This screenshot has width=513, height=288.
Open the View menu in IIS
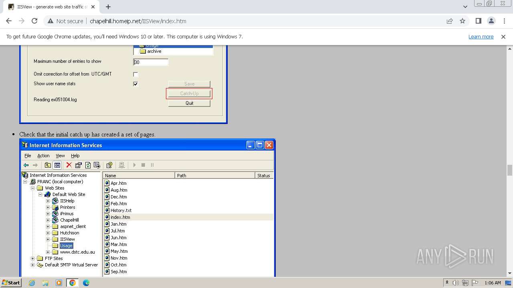click(60, 156)
